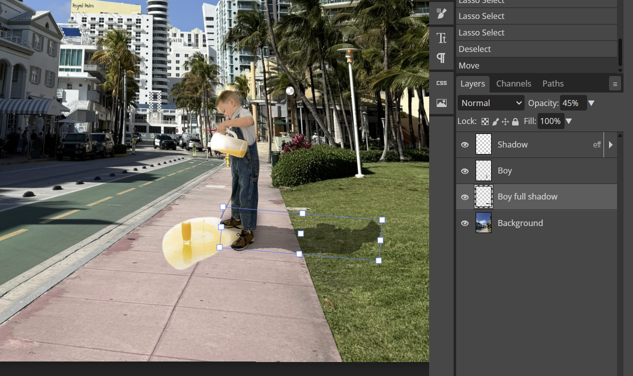This screenshot has height=376, width=633.
Task: Open the Character panel icon
Action: (x=442, y=38)
